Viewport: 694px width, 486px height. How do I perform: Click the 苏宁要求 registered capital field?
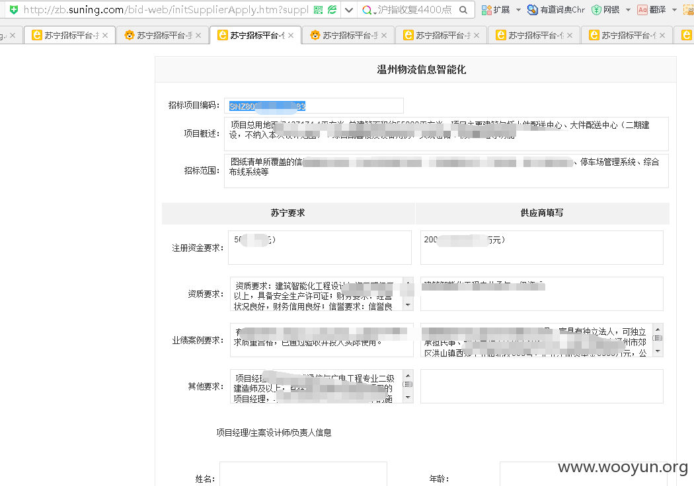click(x=319, y=248)
